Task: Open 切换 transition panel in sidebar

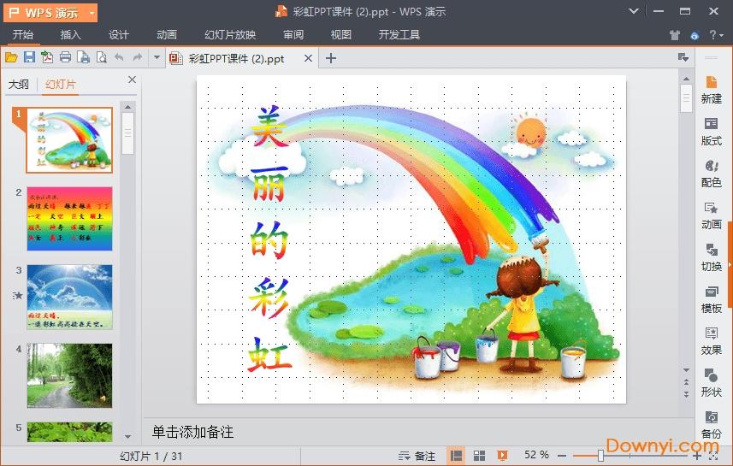Action: pos(711,257)
